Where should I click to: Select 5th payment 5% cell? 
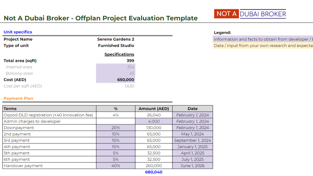pyautogui.click(x=116, y=153)
